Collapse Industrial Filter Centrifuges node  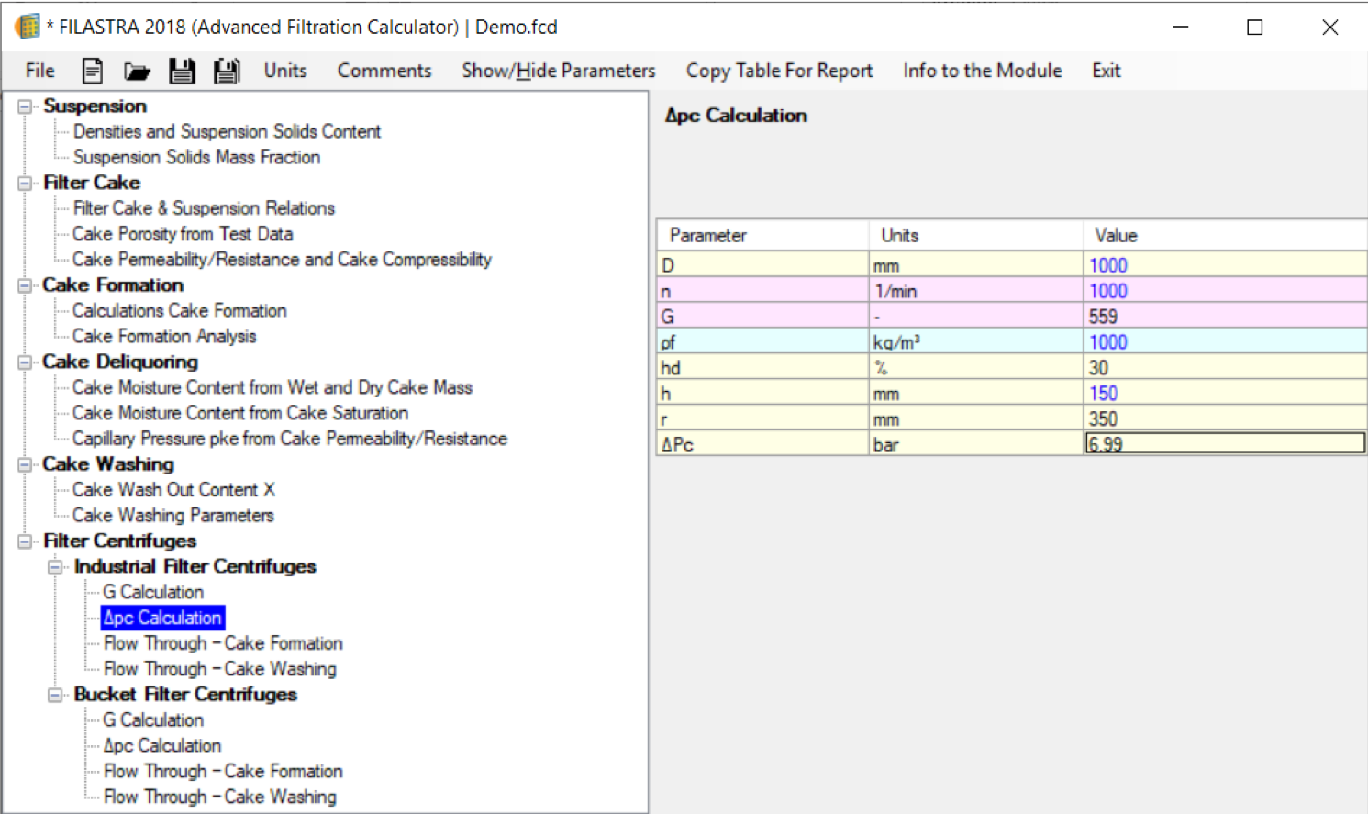tap(55, 567)
